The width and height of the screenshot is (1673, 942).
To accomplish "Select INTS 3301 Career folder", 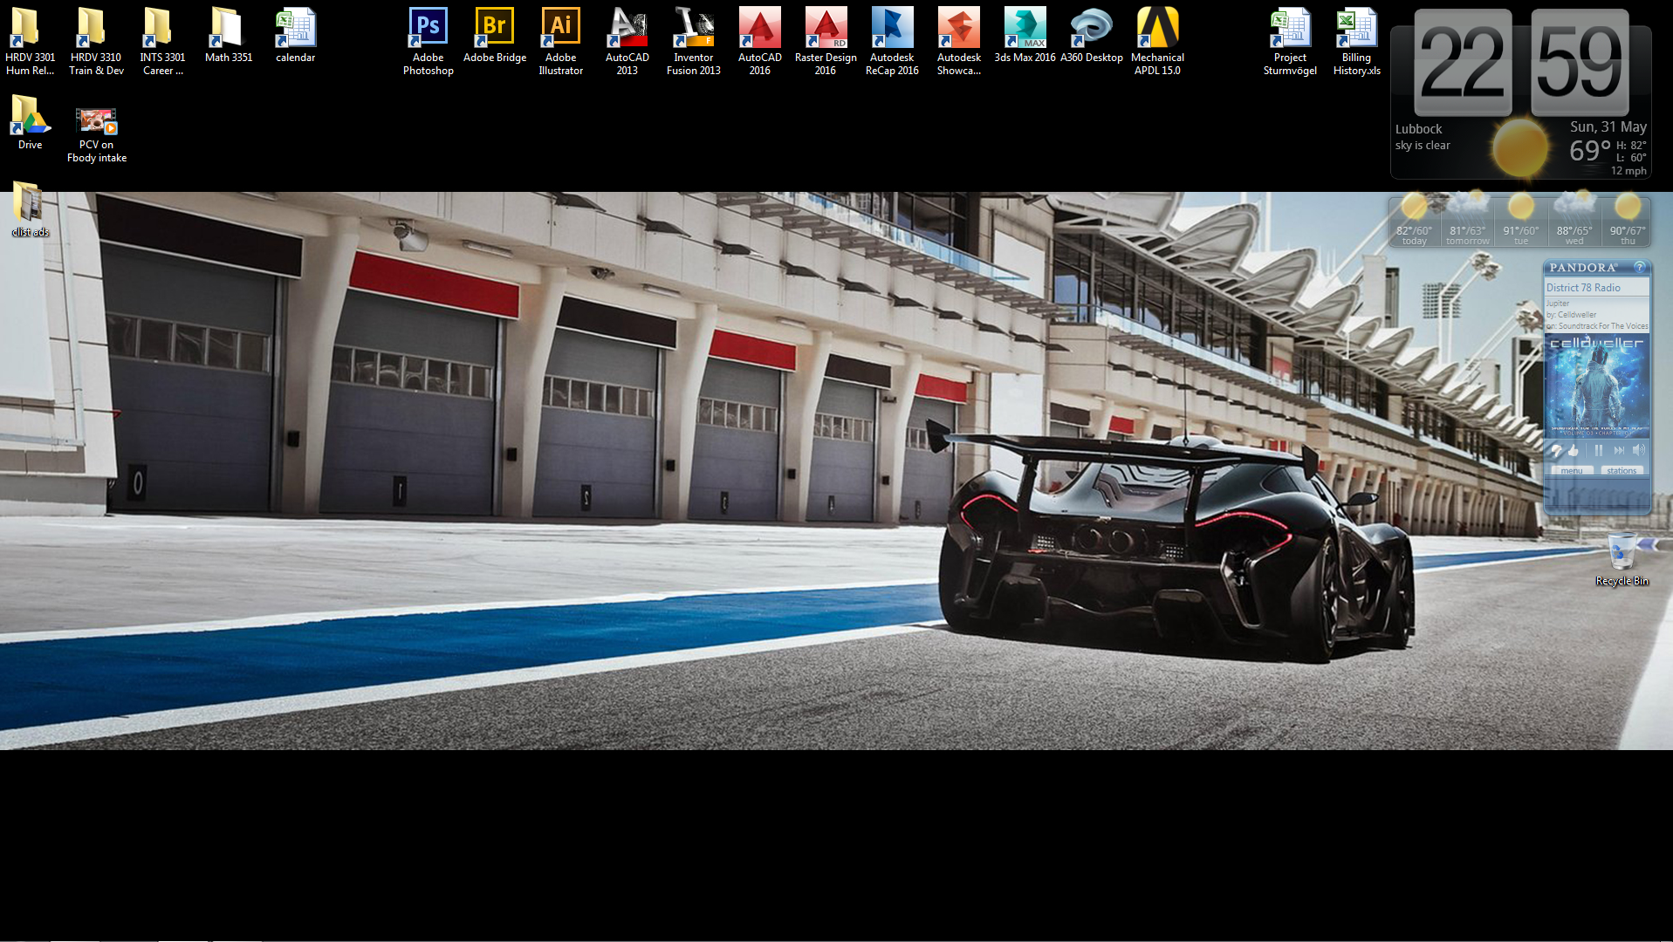I will tap(162, 41).
